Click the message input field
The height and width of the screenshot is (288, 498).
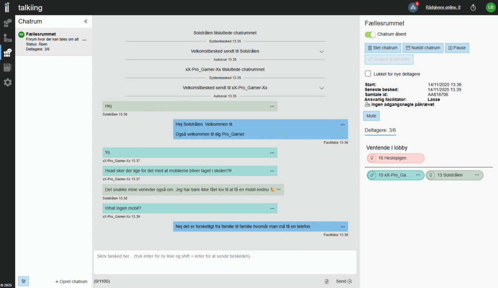pyautogui.click(x=225, y=262)
